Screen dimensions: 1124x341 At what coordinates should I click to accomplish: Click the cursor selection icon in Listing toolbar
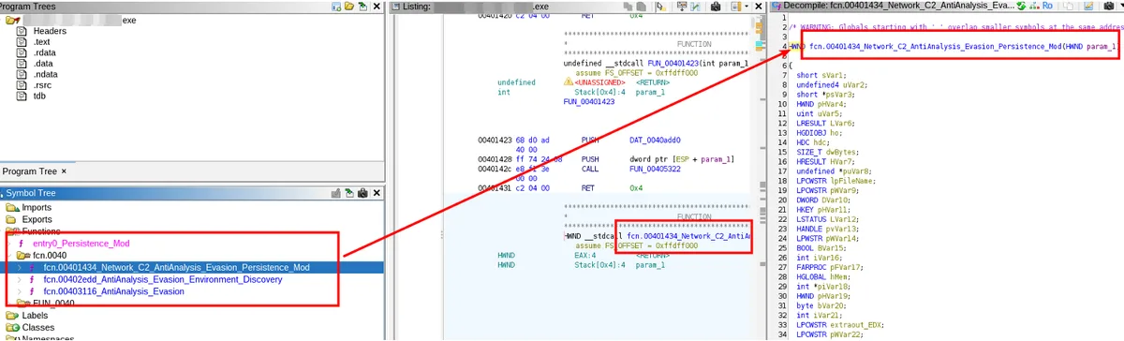coord(660,7)
